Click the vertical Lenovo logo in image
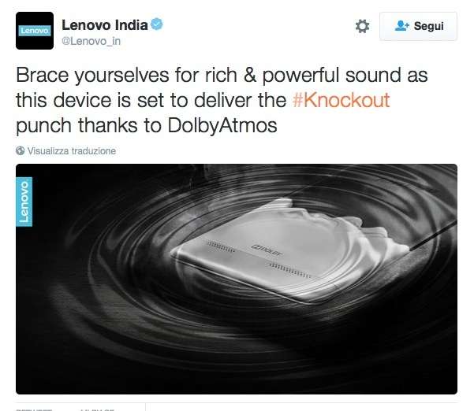The image size is (474, 411). point(24,202)
